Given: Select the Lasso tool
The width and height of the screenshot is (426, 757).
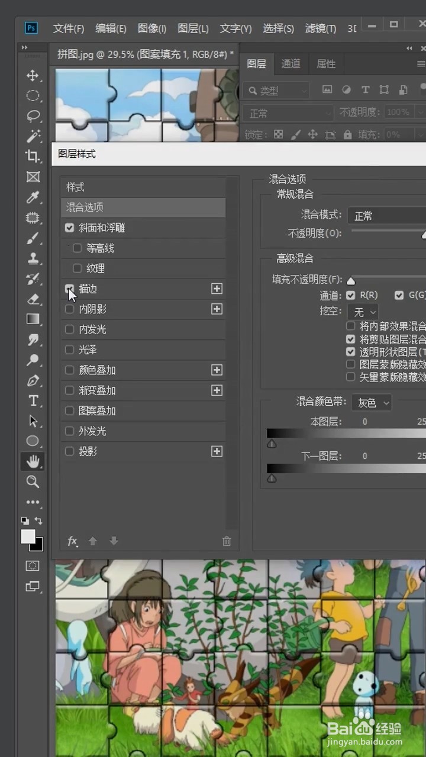Looking at the screenshot, I should click(33, 116).
